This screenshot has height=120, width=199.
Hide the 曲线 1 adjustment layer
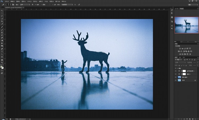(x=176, y=74)
